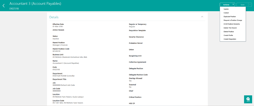This screenshot has width=254, height=106.
Task: Click the Bargaining Unit label
Action: [135, 56]
